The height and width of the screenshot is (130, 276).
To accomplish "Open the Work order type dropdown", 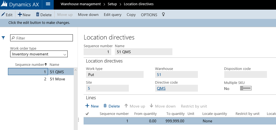I will (39, 54).
